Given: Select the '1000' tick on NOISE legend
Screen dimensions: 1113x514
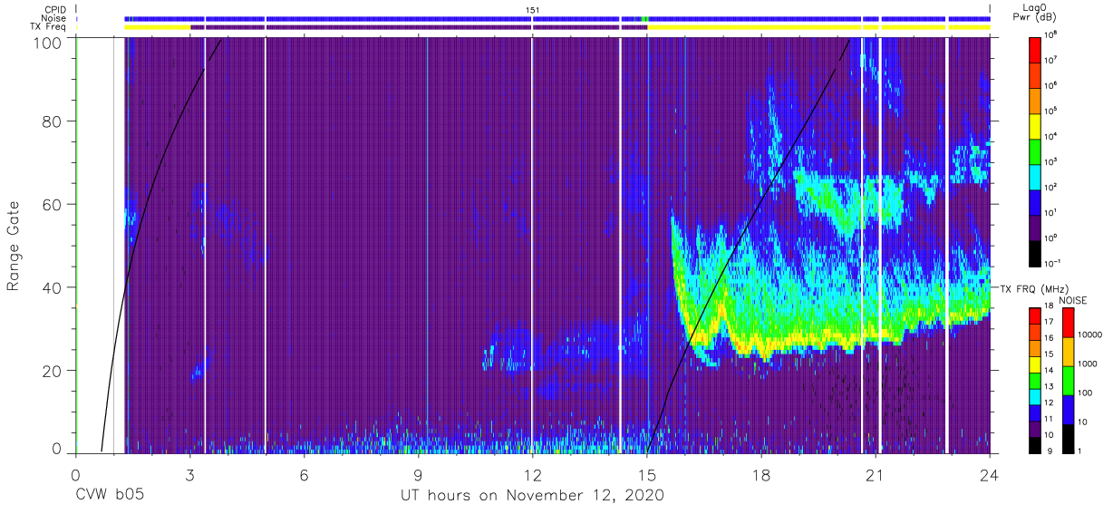Looking at the screenshot, I should pos(1089,364).
